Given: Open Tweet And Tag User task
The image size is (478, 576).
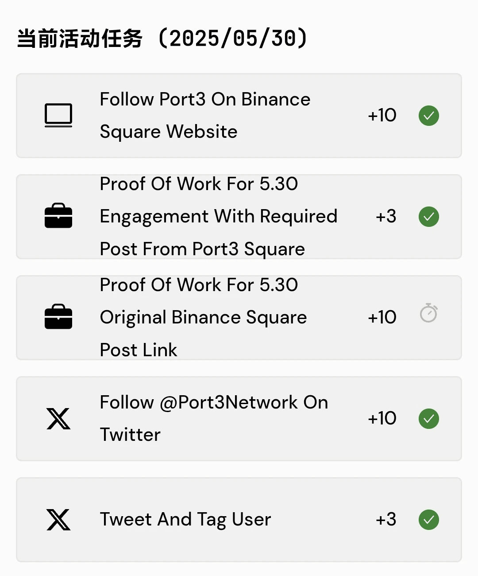Looking at the screenshot, I should click(239, 520).
